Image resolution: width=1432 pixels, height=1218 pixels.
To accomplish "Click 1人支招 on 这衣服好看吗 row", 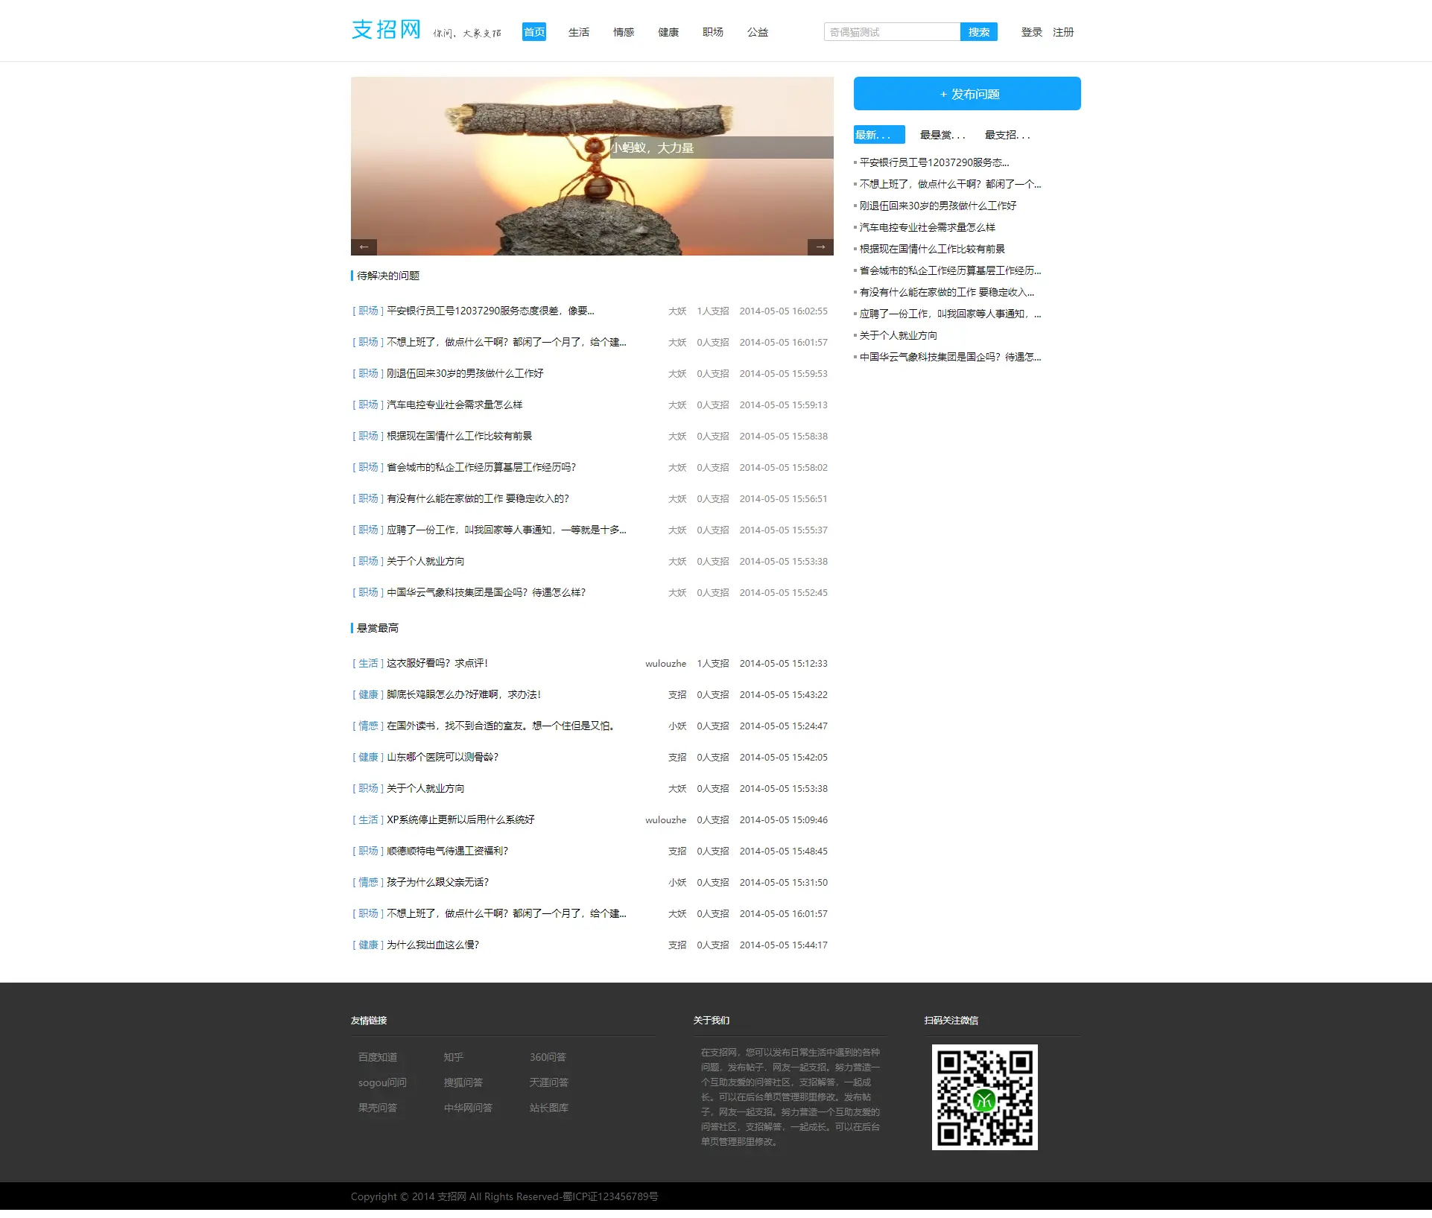I will click(x=713, y=663).
